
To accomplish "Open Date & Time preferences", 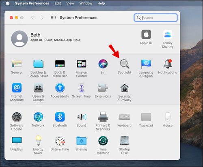I will pos(60,141).
